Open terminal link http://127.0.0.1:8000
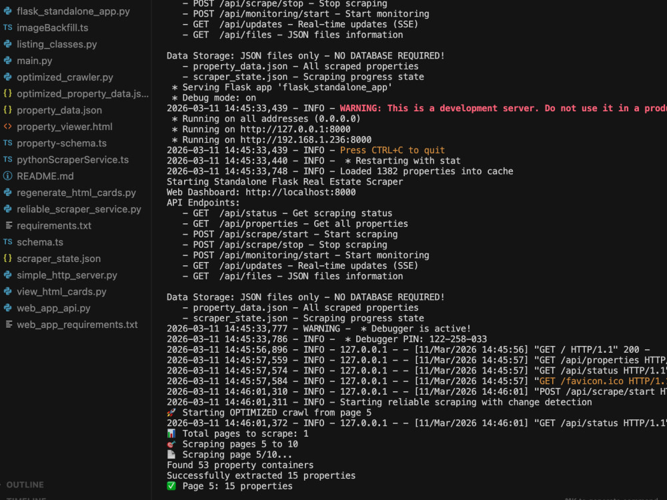This screenshot has width=667, height=500. (x=295, y=129)
